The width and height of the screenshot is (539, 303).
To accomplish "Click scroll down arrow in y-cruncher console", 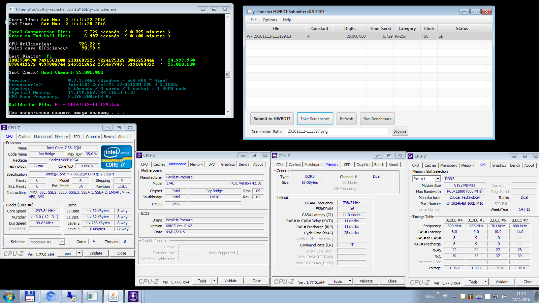I will tap(227, 112).
